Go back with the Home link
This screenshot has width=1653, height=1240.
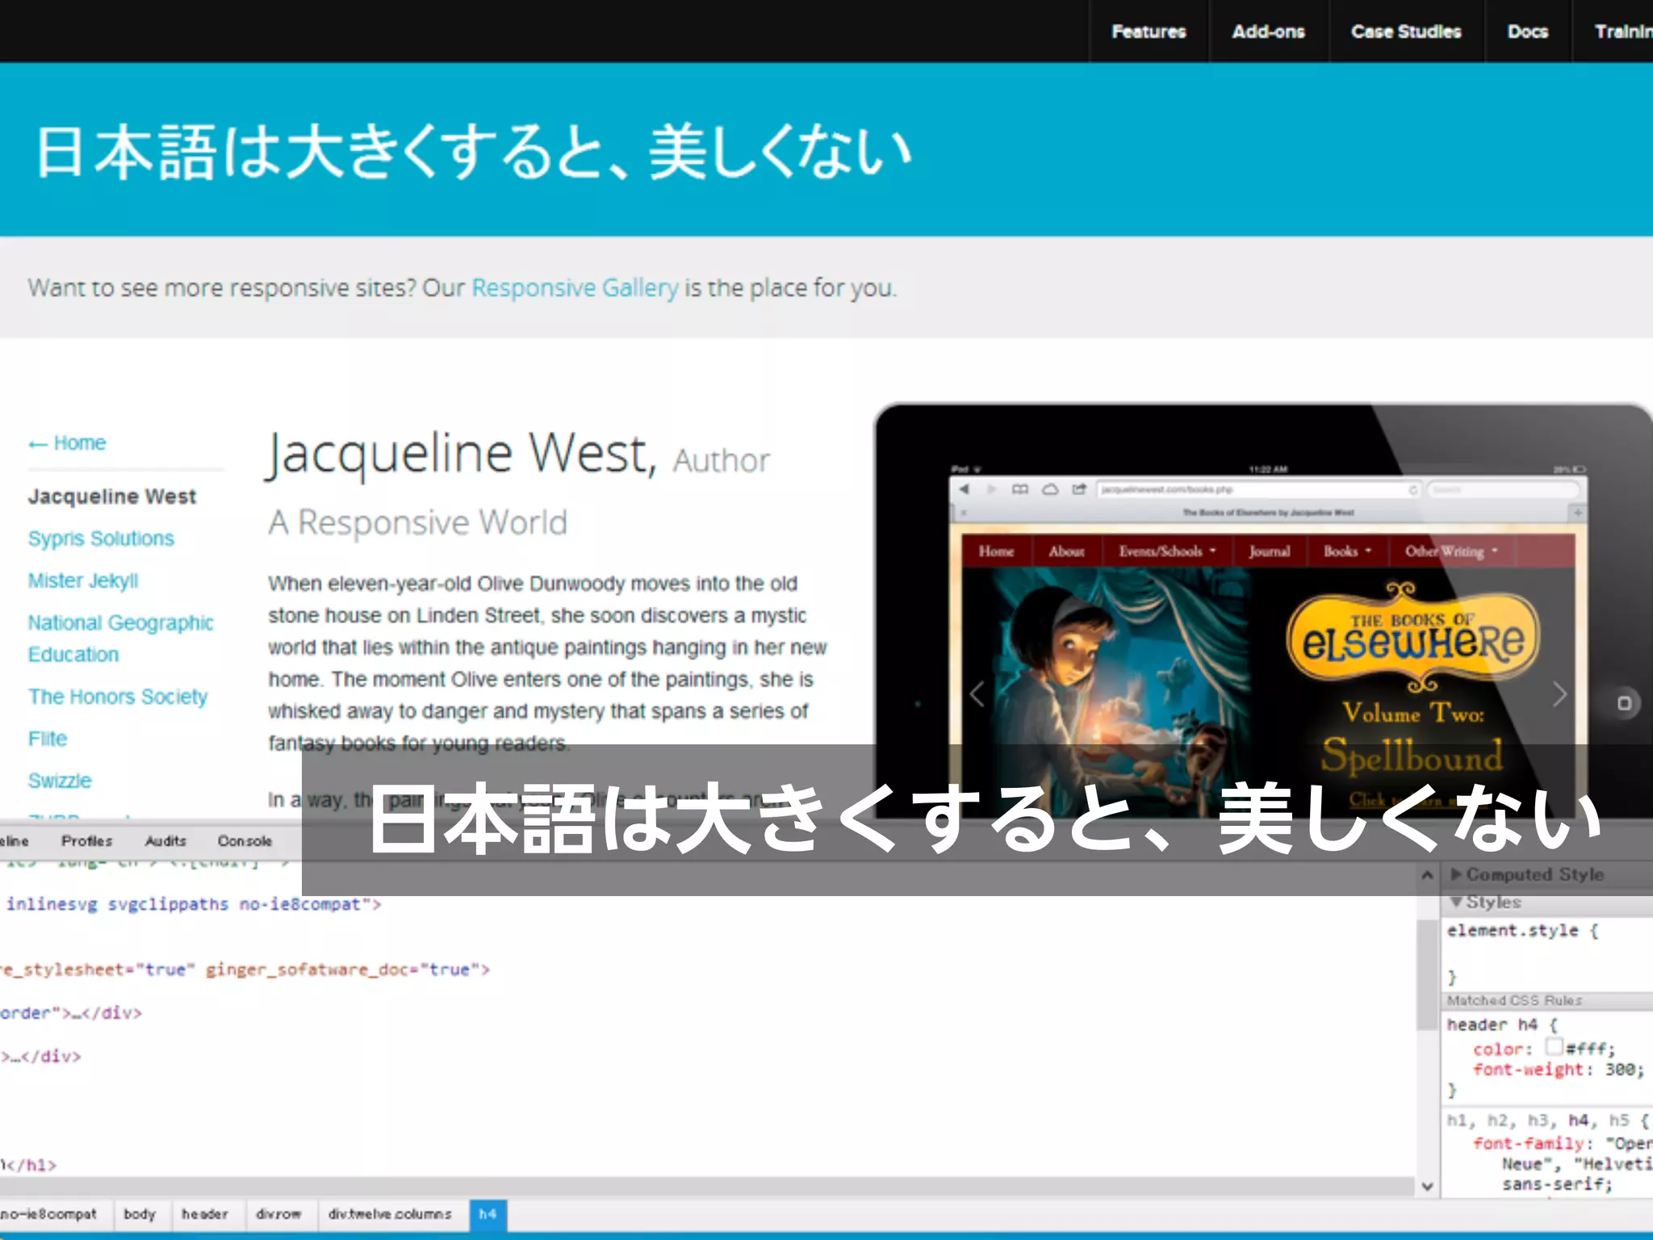pyautogui.click(x=67, y=442)
